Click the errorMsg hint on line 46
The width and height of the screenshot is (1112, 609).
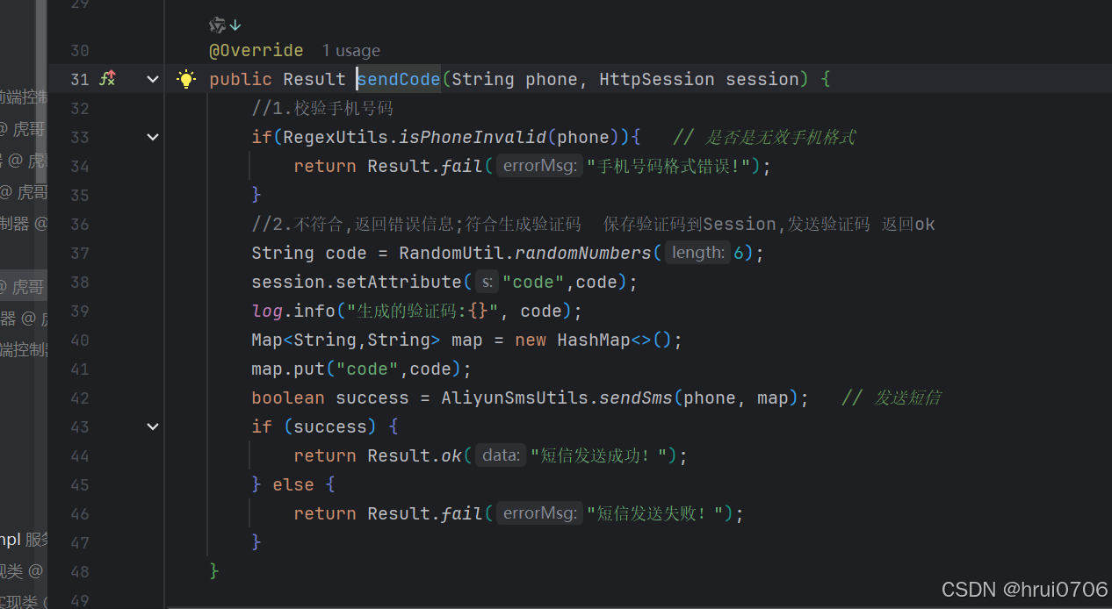[x=539, y=513]
